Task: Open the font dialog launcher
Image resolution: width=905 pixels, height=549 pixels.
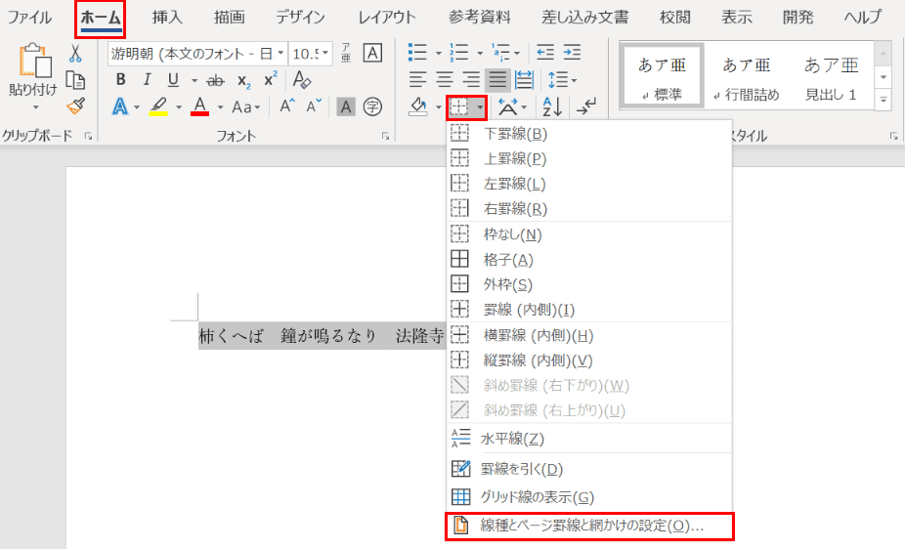Action: point(385,136)
